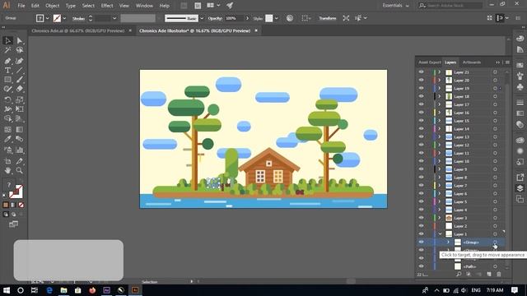Open the Object menu

[x=53, y=6]
